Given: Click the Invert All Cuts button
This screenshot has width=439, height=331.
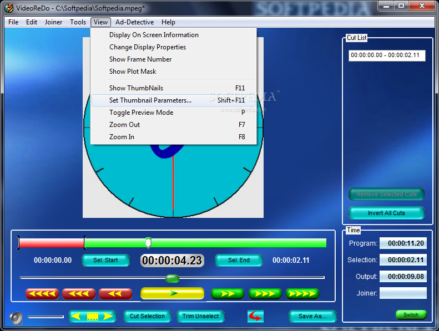Looking at the screenshot, I should pos(386,213).
